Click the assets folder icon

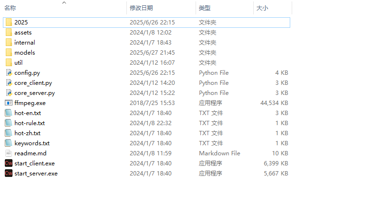click(9, 33)
